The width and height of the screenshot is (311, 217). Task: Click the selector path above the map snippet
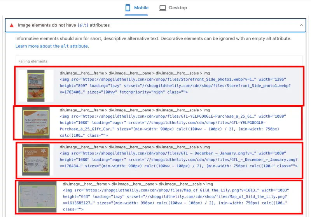click(138, 184)
